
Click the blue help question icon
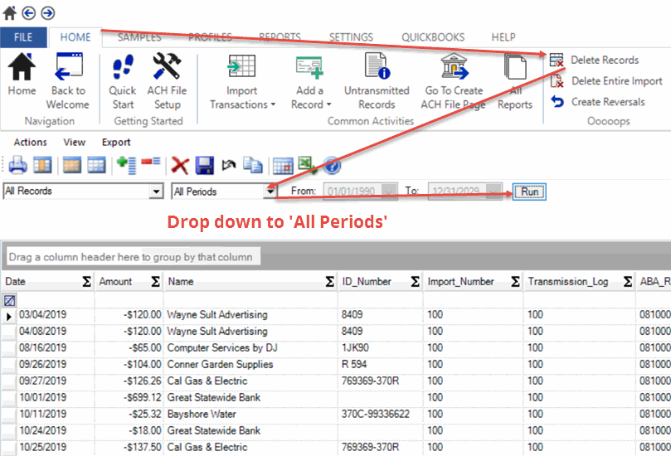[331, 165]
